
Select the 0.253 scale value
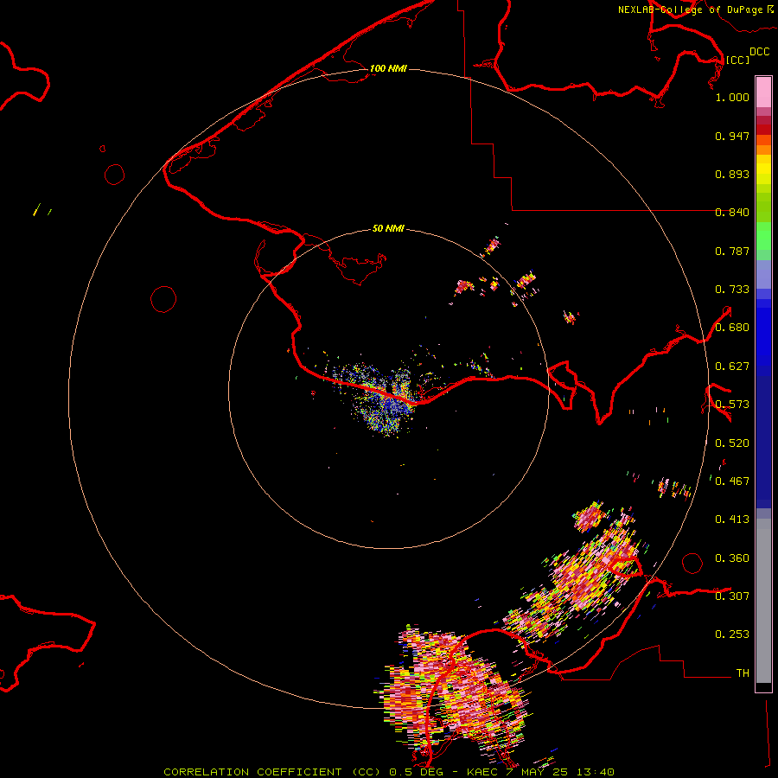tap(732, 635)
